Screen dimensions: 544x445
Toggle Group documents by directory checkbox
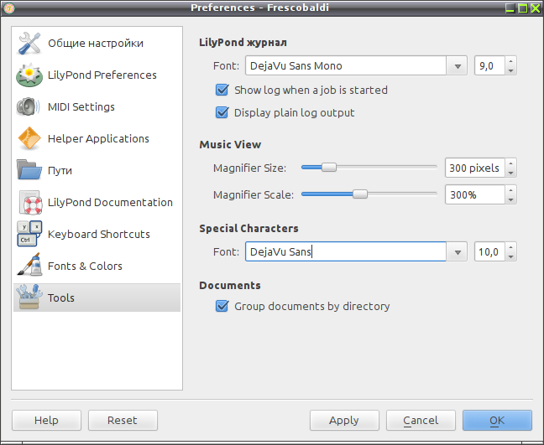point(222,306)
